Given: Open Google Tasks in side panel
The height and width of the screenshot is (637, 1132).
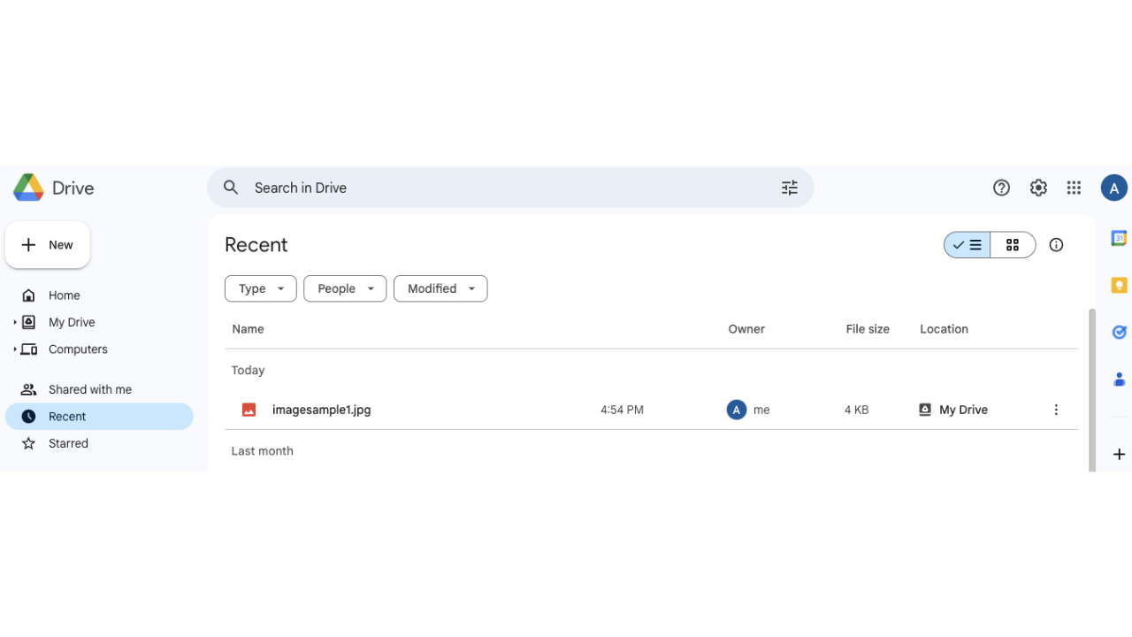Looking at the screenshot, I should (x=1119, y=332).
